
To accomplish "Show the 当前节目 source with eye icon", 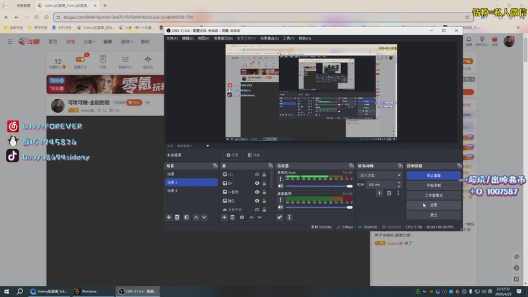I will click(x=257, y=209).
